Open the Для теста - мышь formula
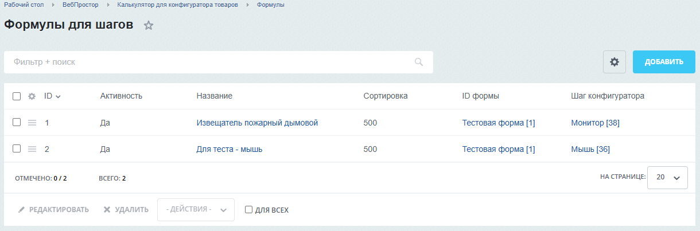 (x=230, y=149)
